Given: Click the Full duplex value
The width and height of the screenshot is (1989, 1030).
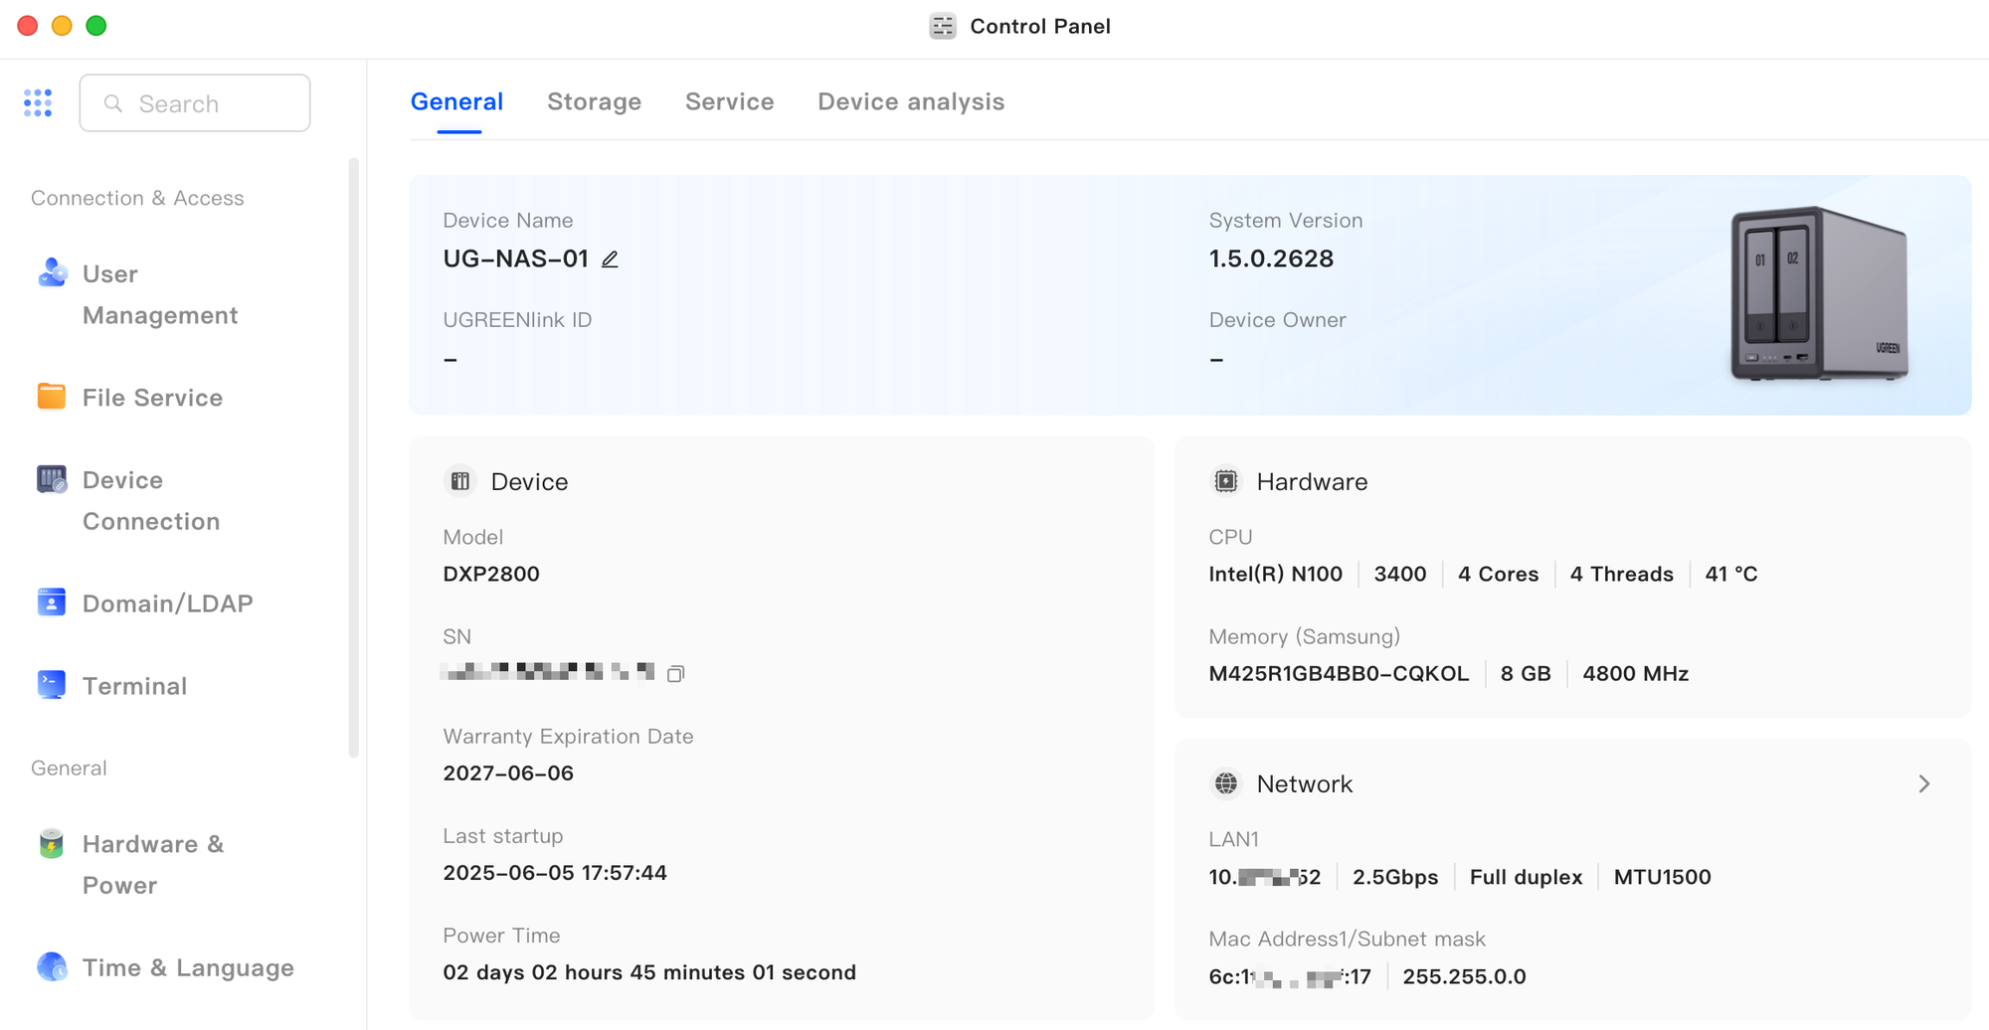Looking at the screenshot, I should [x=1526, y=877].
